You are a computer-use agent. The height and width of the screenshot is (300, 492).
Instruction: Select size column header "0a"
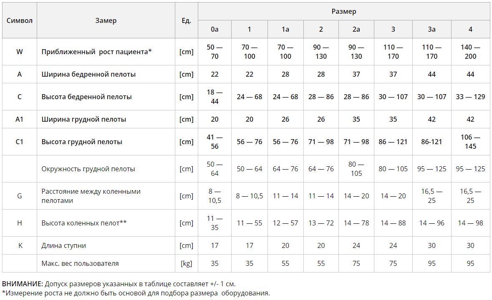pos(214,29)
